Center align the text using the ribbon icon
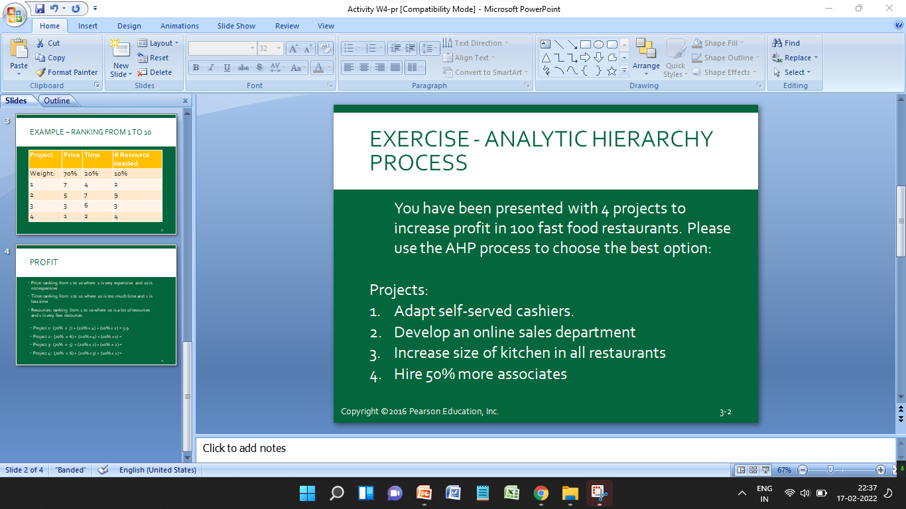Image resolution: width=906 pixels, height=509 pixels. [363, 68]
